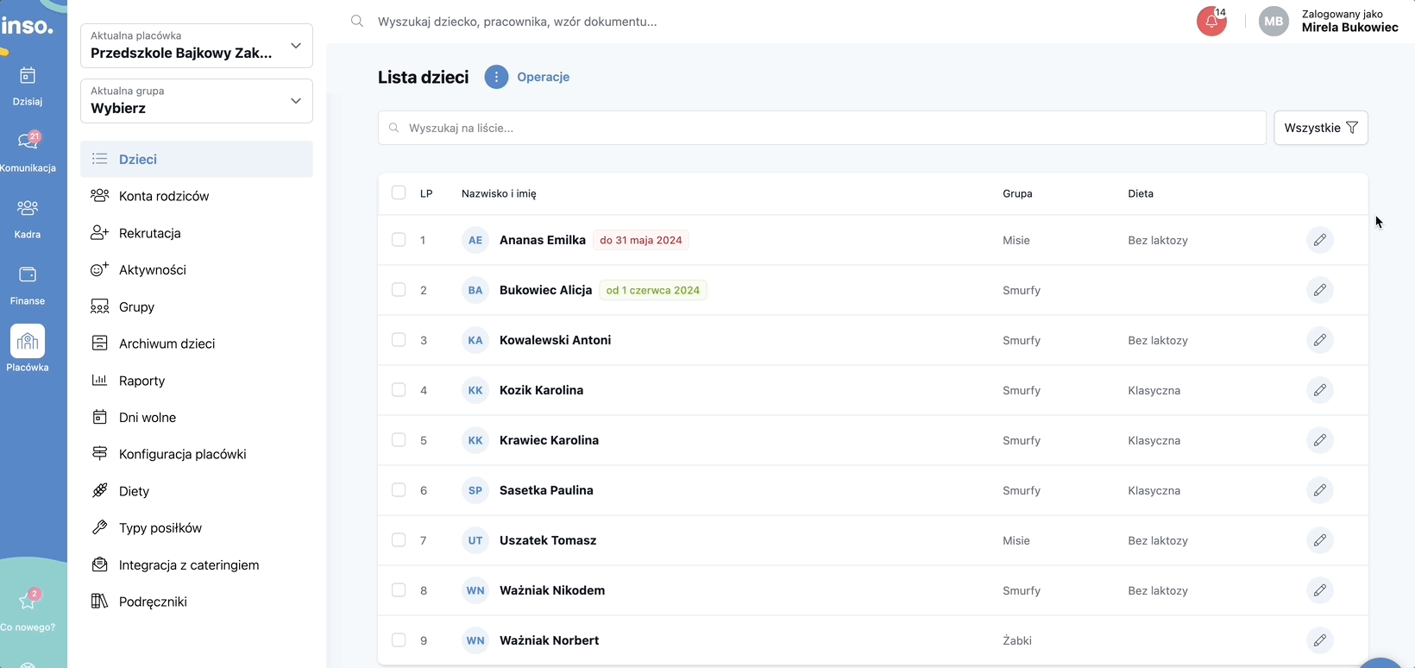Click the AE avatar of Ananas Emilka
Image resolution: width=1415 pixels, height=668 pixels.
(x=475, y=240)
